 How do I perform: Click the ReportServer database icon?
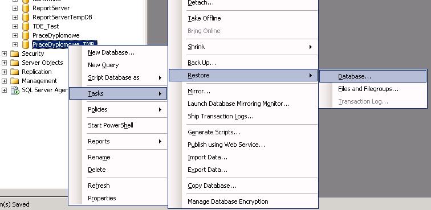(26, 8)
